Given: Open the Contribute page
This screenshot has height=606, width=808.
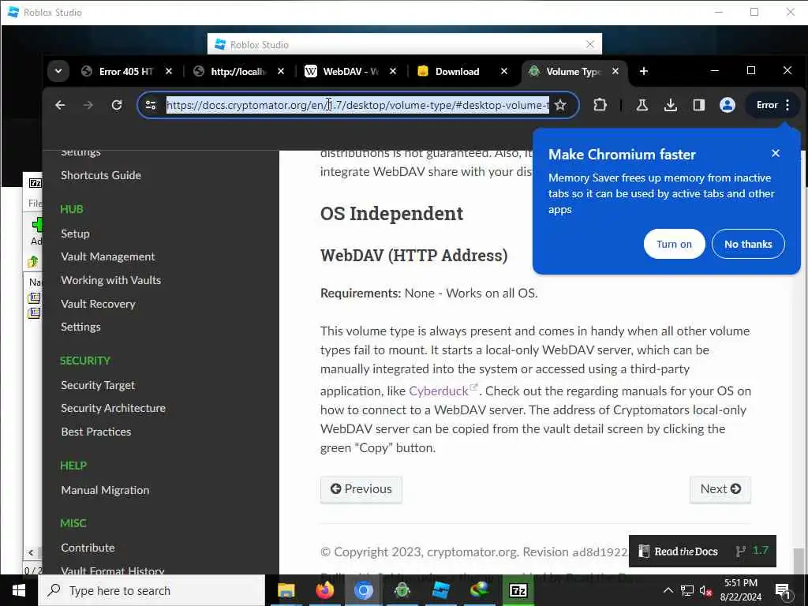Looking at the screenshot, I should [88, 548].
